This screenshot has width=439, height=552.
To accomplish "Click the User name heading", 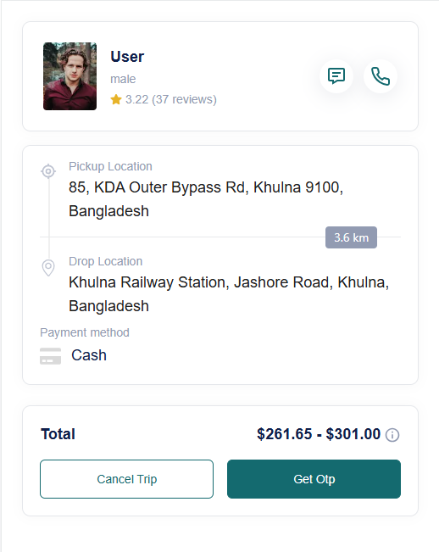I will tap(127, 57).
